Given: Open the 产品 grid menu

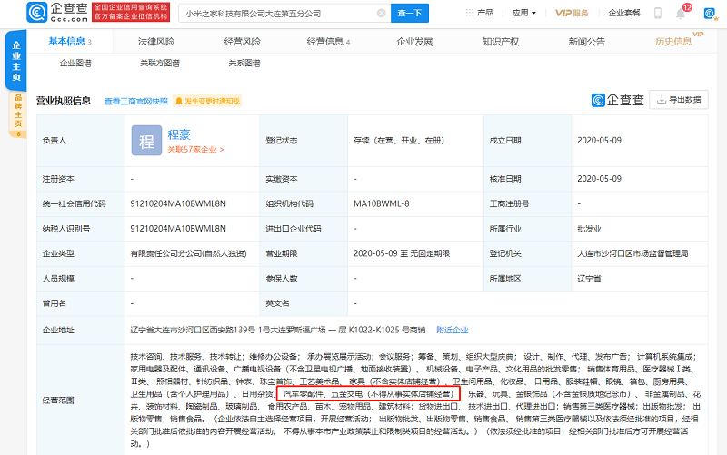Looking at the screenshot, I should 480,13.
